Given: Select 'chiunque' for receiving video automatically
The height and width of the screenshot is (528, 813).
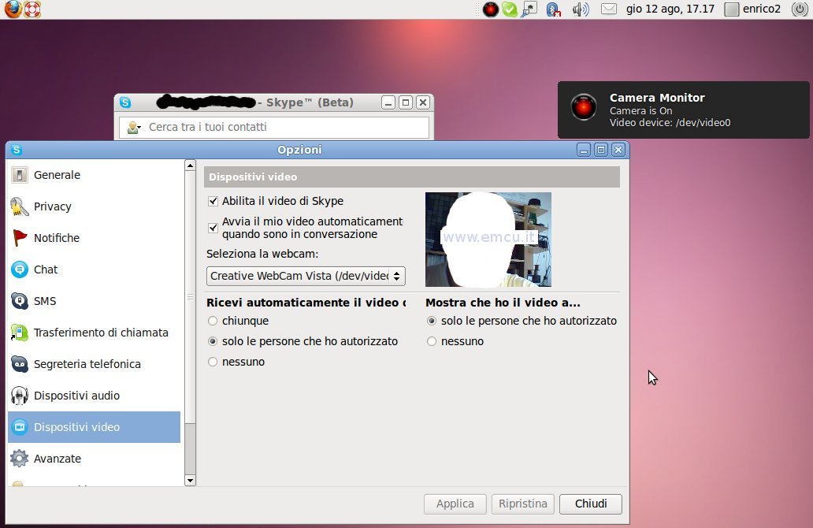Looking at the screenshot, I should click(213, 321).
